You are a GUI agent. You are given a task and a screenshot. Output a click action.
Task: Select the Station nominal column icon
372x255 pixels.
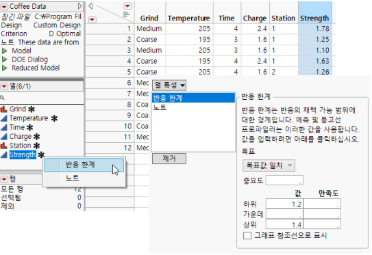coord(3,146)
